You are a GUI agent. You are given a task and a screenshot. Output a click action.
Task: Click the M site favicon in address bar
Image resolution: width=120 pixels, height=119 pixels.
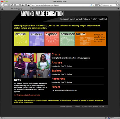[28, 5]
